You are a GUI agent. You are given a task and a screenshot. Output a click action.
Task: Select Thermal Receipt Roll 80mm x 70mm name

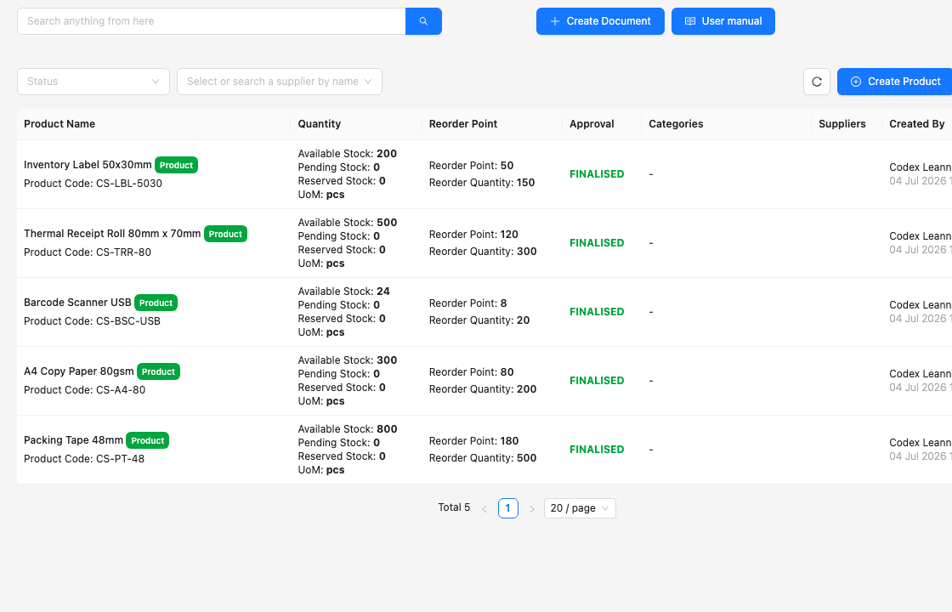click(112, 233)
